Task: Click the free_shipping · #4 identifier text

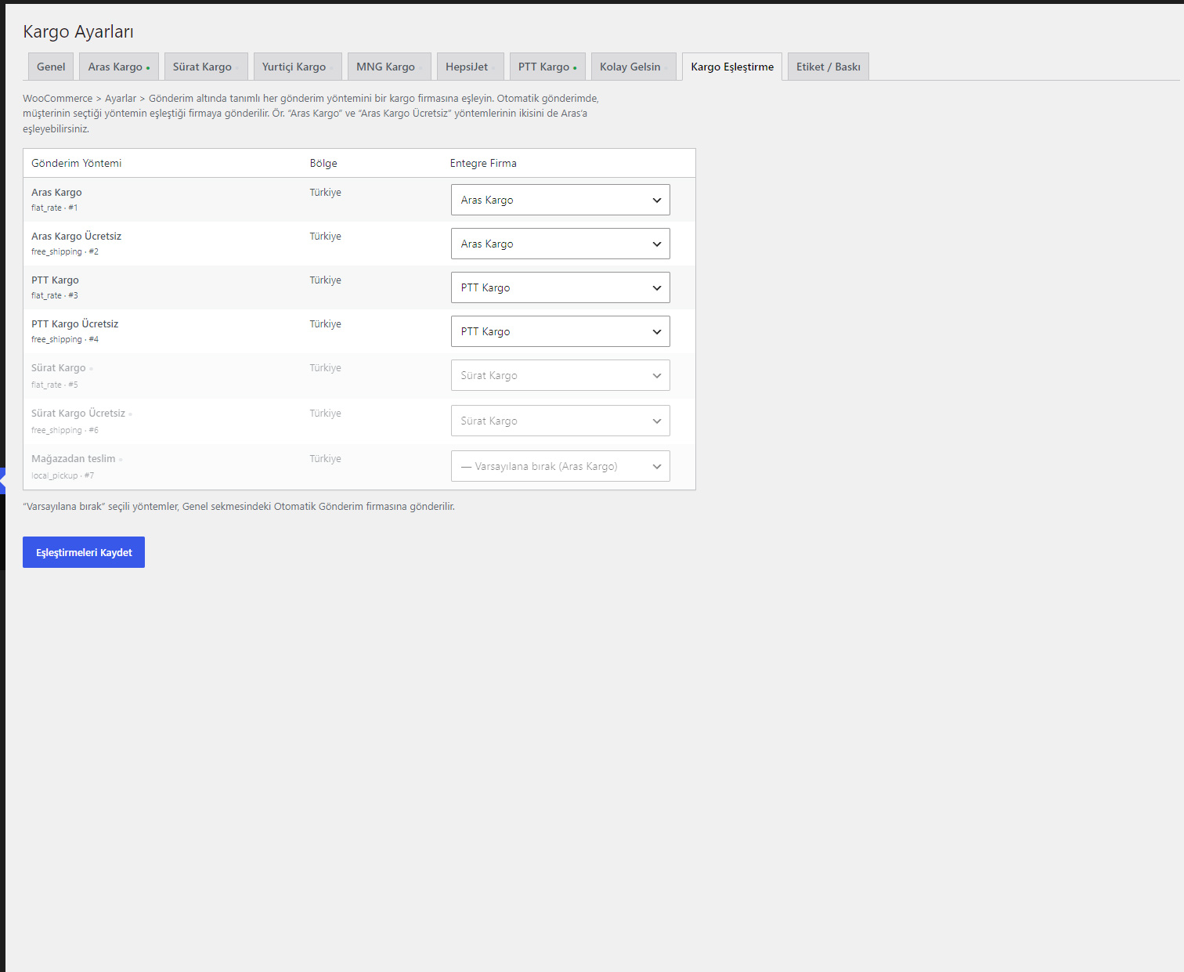Action: [x=65, y=339]
